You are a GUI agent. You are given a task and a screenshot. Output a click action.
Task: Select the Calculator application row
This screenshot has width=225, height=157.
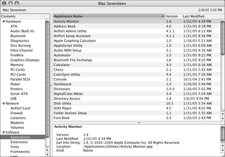pos(136,65)
